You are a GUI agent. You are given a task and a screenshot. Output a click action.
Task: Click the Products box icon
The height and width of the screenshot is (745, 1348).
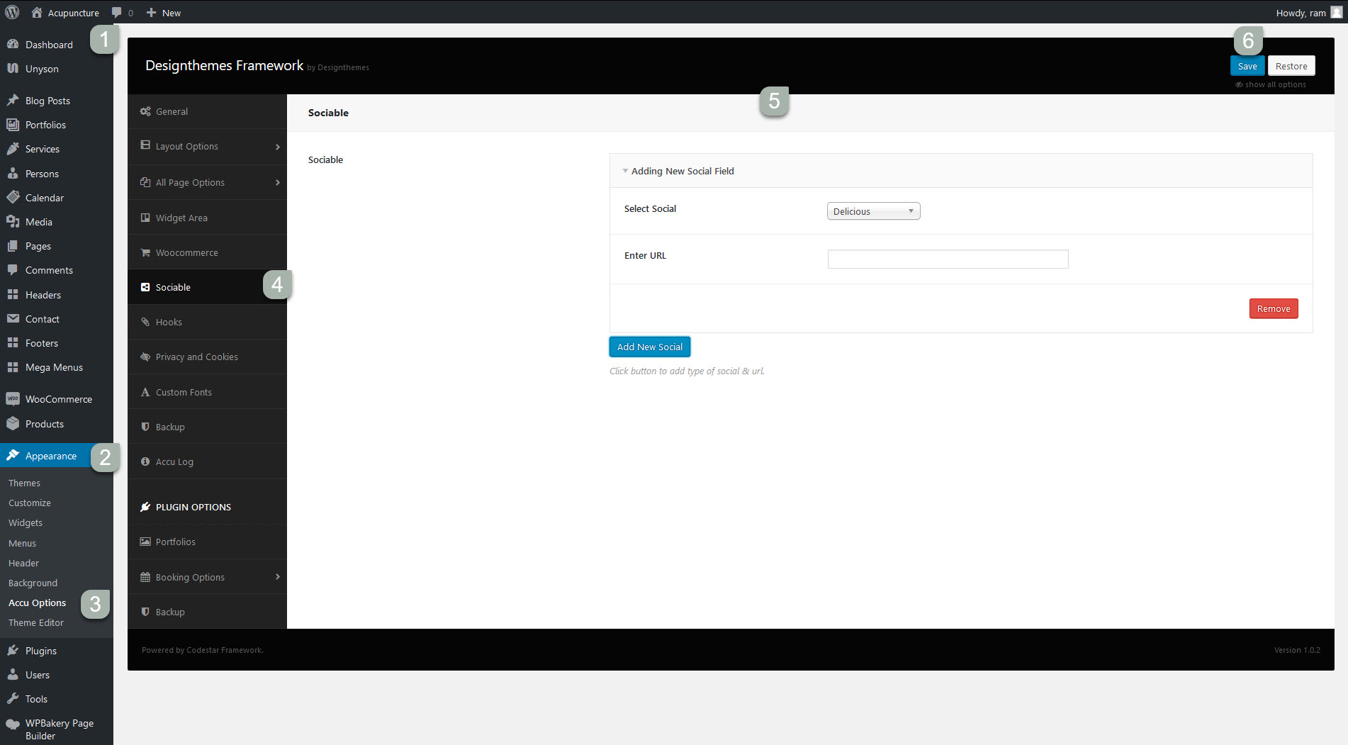click(13, 423)
